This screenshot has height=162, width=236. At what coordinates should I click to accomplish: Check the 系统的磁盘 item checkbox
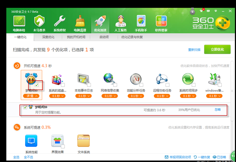coord(63,85)
